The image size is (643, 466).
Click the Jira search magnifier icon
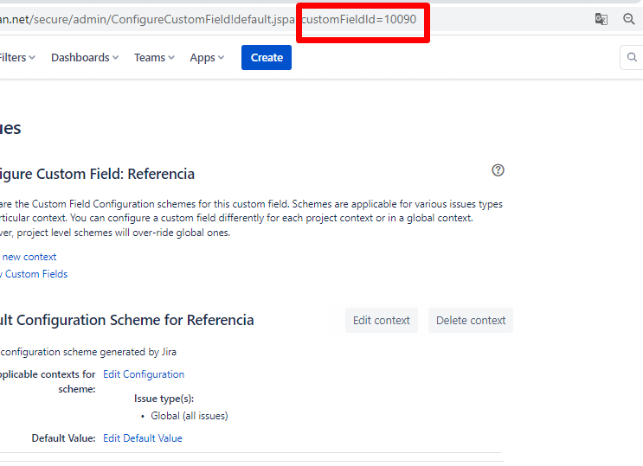(x=633, y=58)
